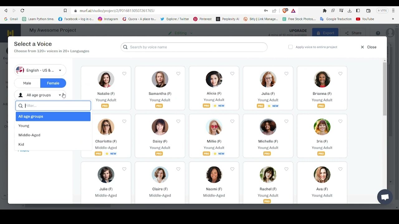Favorite Michelle voice with heart icon
The image size is (399, 224).
pos(286,121)
